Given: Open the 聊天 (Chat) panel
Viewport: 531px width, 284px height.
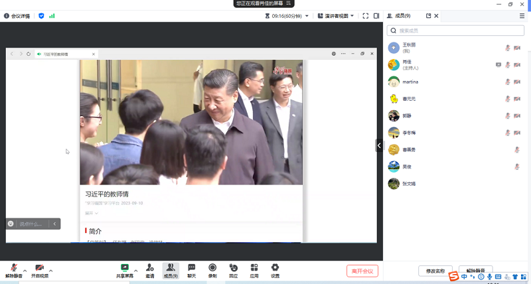Looking at the screenshot, I should [191, 270].
